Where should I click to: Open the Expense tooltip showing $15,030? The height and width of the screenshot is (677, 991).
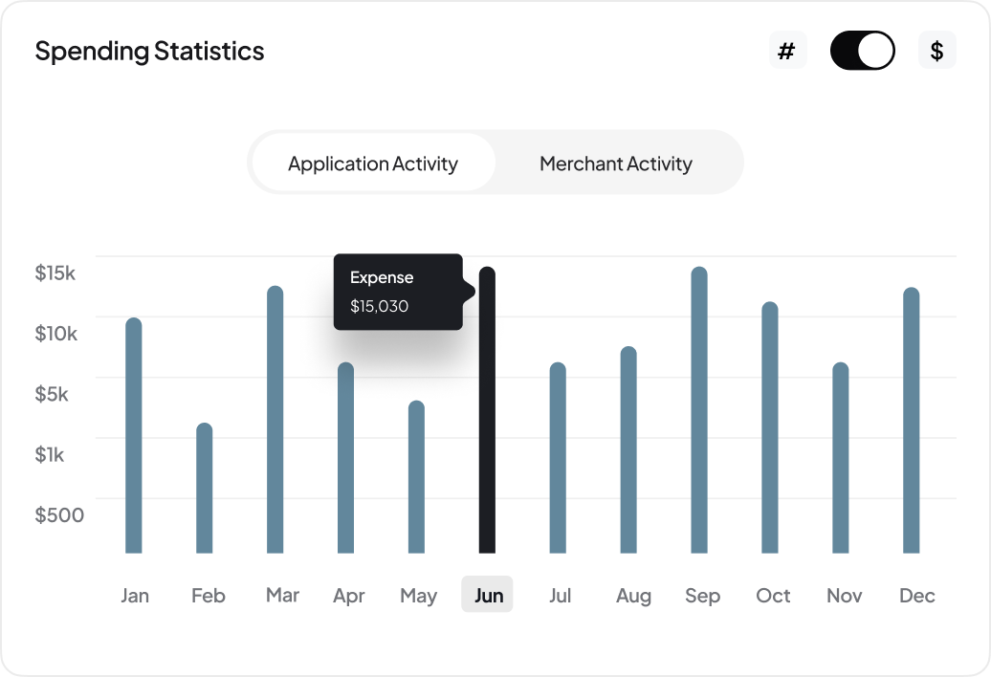pos(398,292)
